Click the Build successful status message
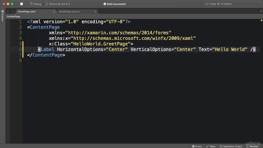263x148 pixels. (116, 4)
